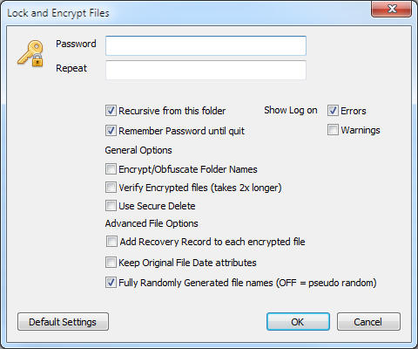
Task: Focus the Password input field
Action: (x=206, y=45)
